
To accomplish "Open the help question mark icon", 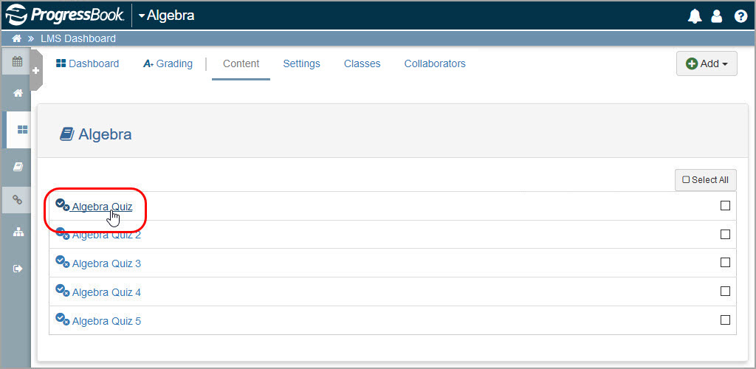I will pos(740,16).
